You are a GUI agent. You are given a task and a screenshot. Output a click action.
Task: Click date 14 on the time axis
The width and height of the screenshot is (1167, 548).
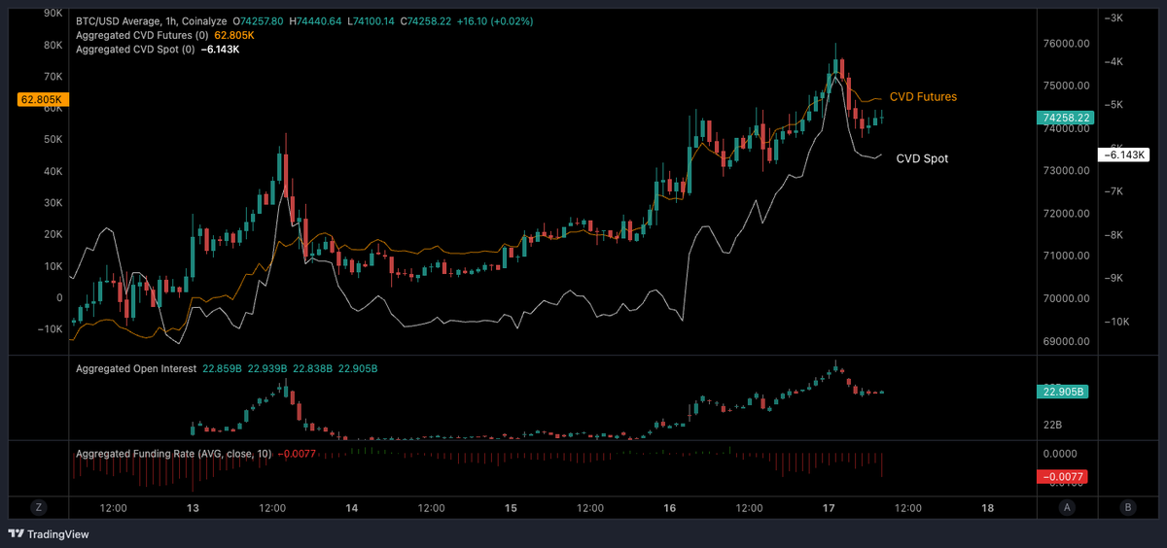[352, 507]
